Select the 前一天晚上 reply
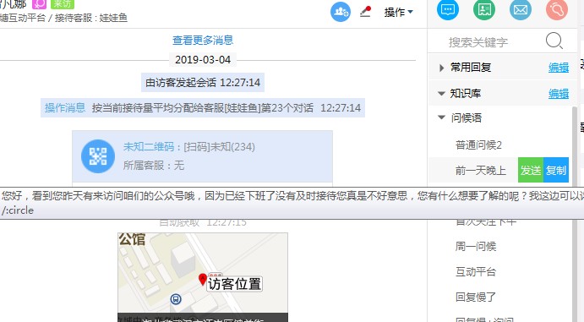584x322 pixels. (x=480, y=171)
